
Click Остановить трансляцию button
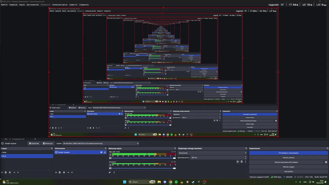pyautogui.click(x=288, y=153)
